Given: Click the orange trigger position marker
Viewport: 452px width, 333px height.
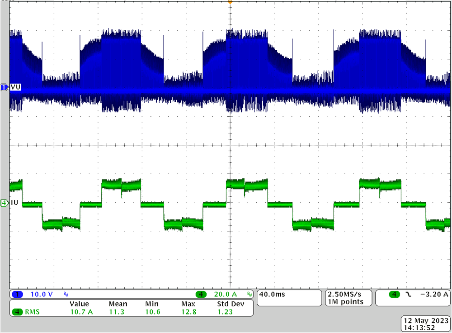Looking at the screenshot, I should [x=230, y=3].
